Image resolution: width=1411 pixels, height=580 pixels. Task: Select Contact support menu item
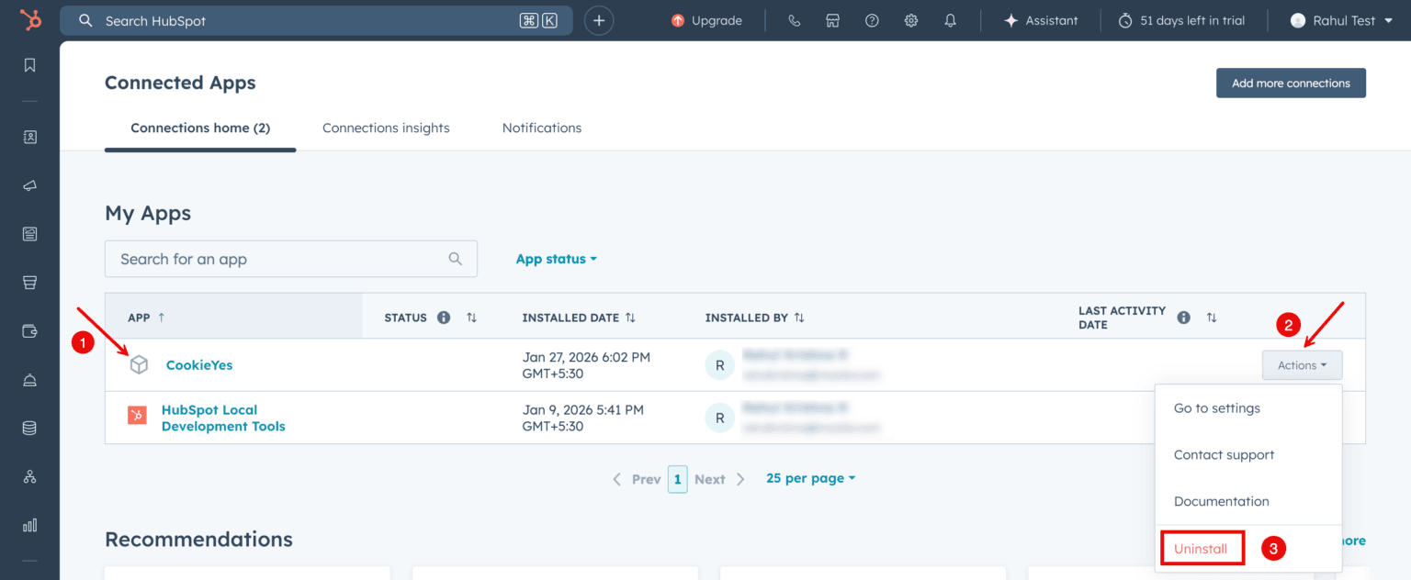coord(1248,455)
